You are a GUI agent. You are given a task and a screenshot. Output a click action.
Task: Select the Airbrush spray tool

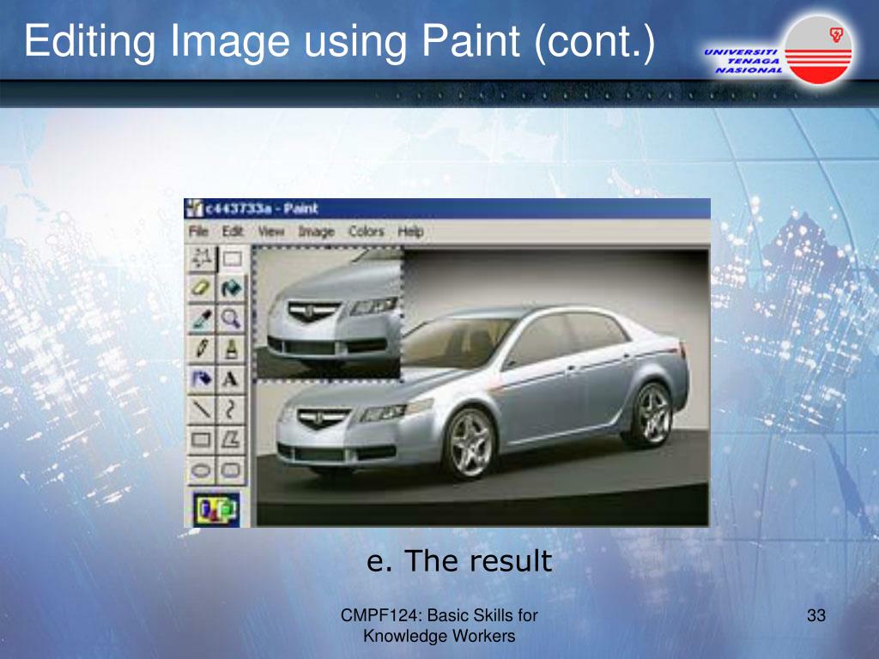(x=201, y=379)
